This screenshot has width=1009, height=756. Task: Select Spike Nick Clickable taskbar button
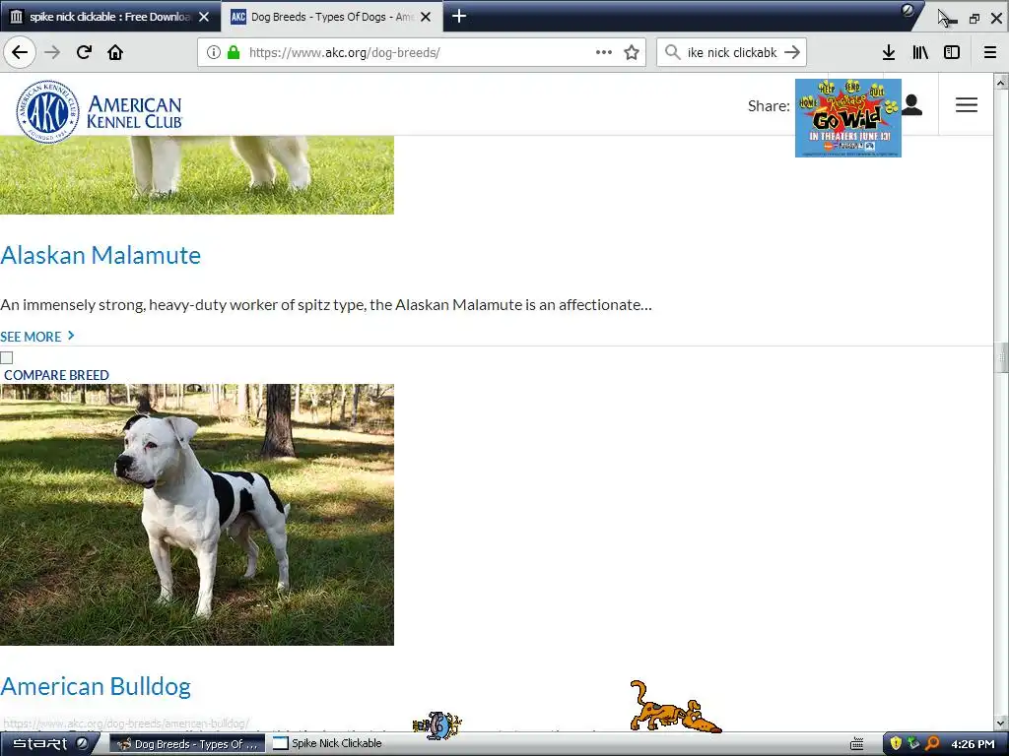[328, 743]
